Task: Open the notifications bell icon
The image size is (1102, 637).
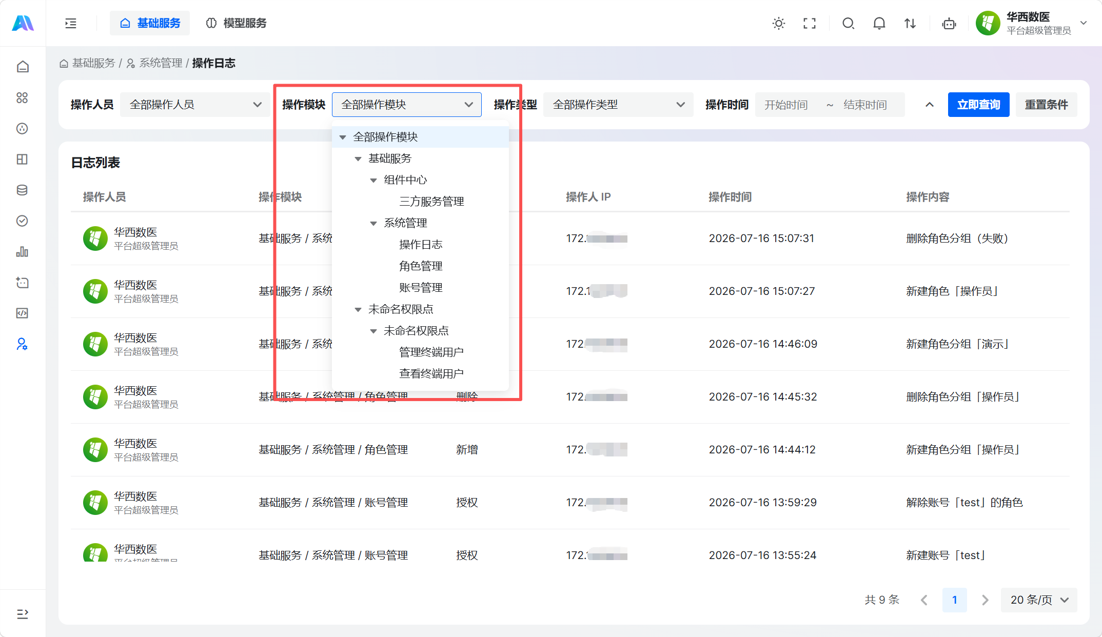Action: (879, 23)
